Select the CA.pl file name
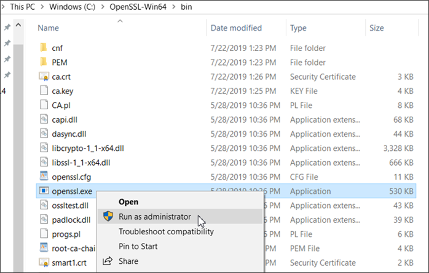Viewport: 429px width, 273px height. pos(61,106)
